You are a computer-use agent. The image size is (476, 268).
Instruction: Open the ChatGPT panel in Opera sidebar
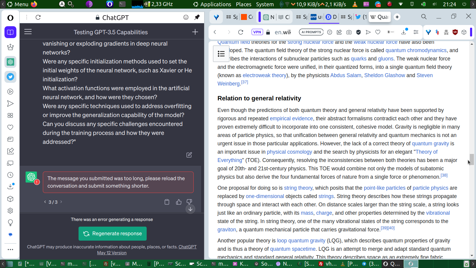click(x=10, y=62)
